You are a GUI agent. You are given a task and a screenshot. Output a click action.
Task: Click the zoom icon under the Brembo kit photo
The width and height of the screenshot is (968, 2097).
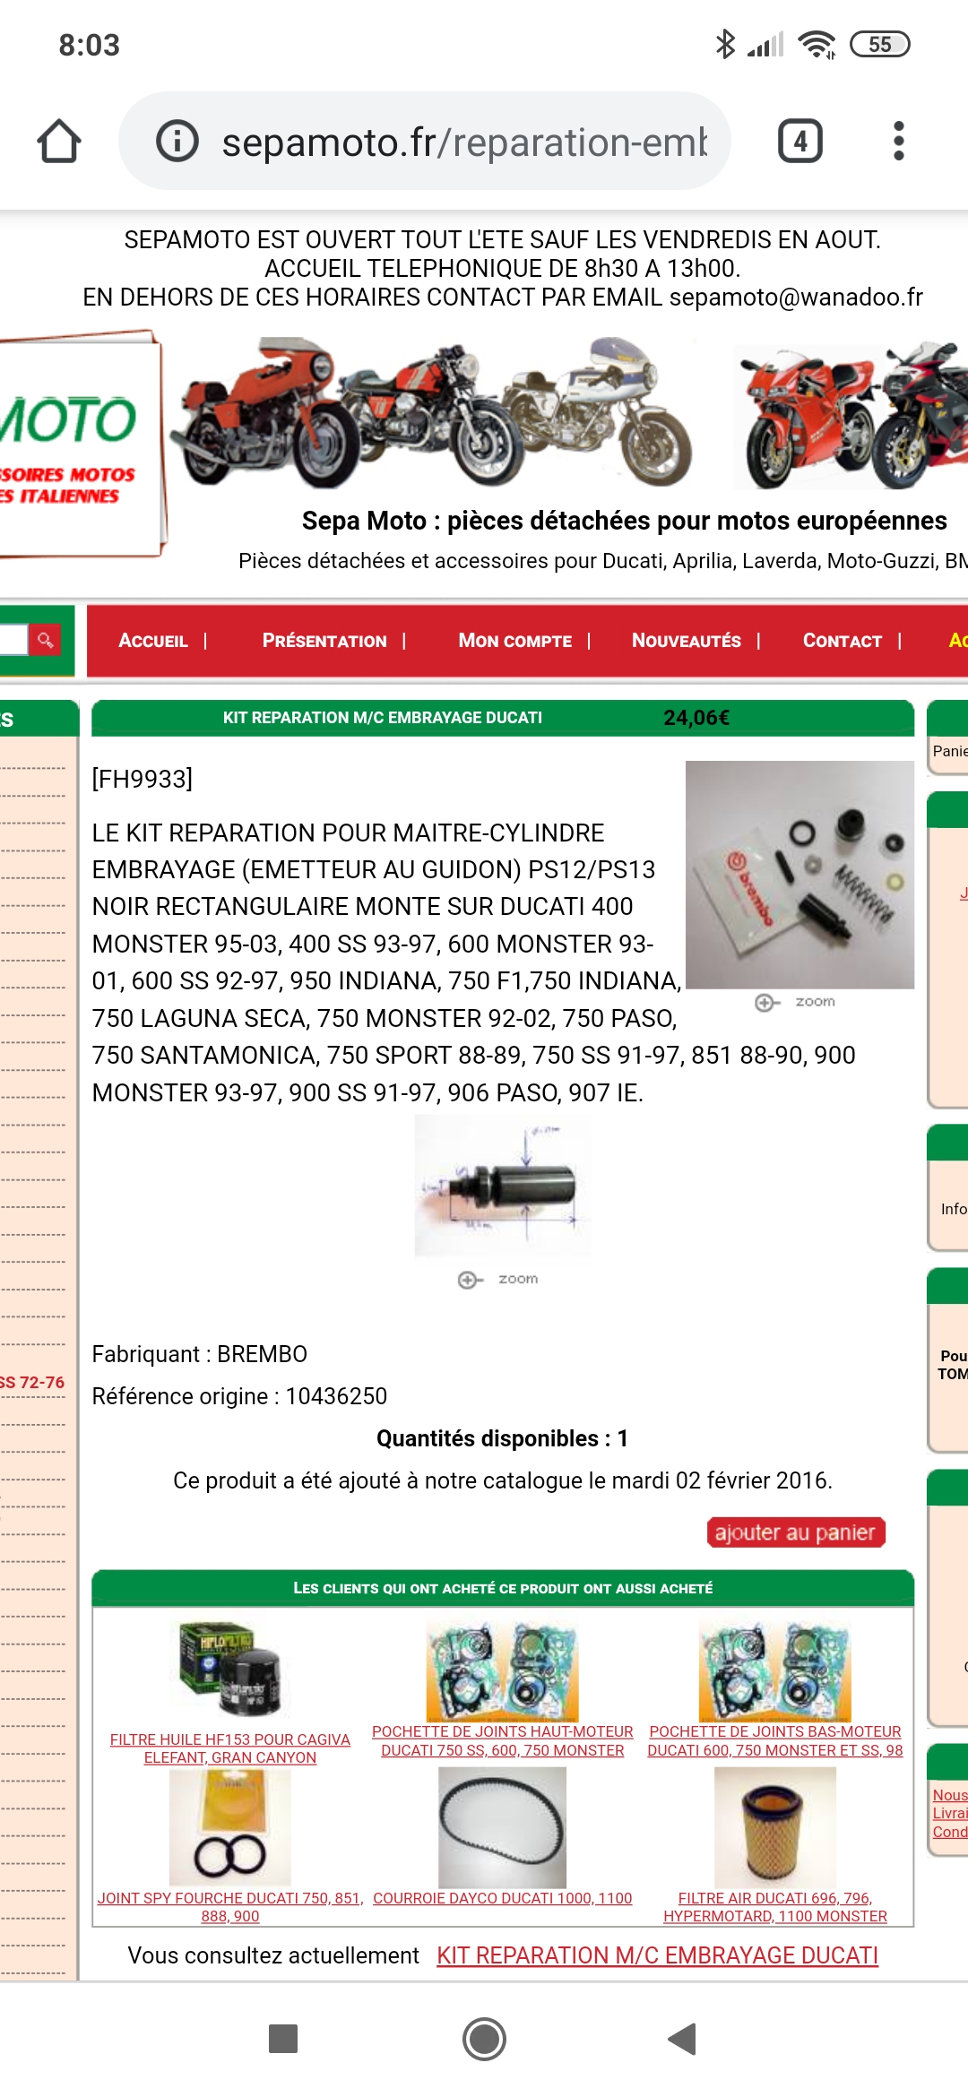795,1002
